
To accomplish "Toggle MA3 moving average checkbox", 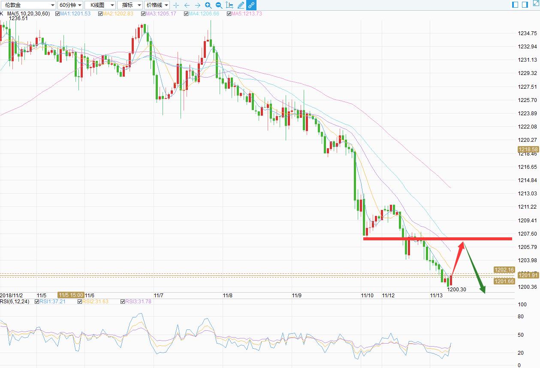I will (x=143, y=14).
